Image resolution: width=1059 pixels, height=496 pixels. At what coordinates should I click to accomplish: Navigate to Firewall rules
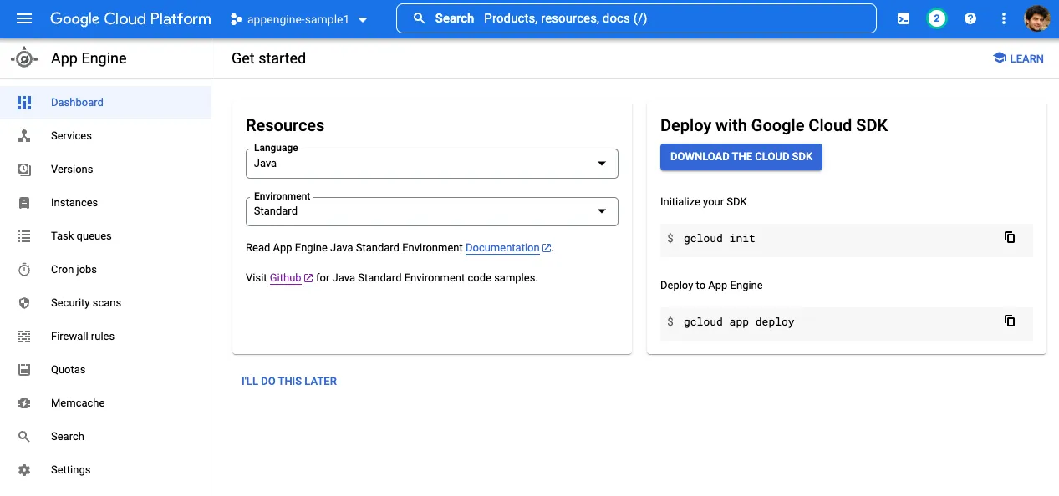[x=83, y=336]
